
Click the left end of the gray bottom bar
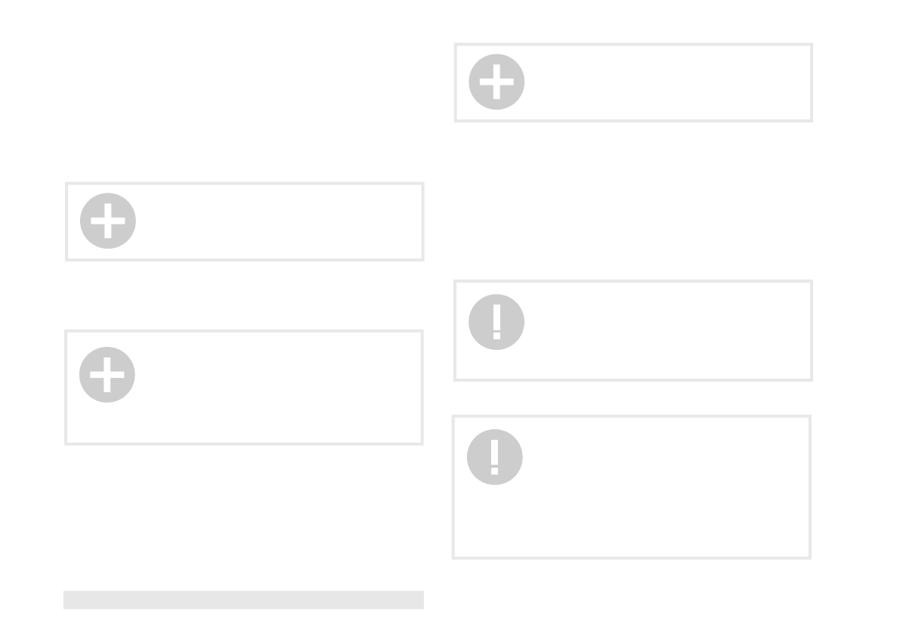tap(70, 600)
